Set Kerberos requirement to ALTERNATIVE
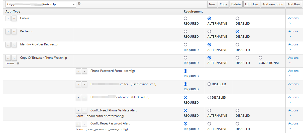The height and width of the screenshot is (133, 303). point(209,31)
